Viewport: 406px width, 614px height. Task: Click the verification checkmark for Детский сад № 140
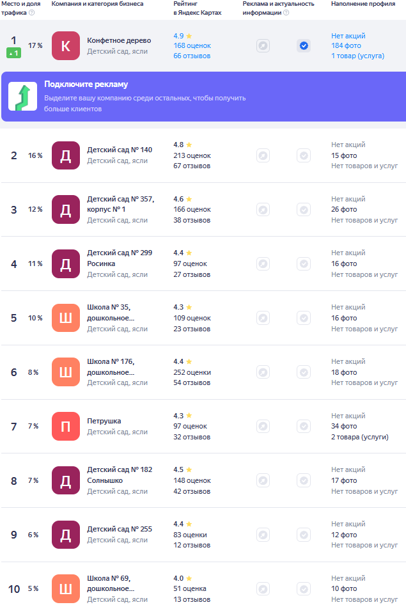[x=304, y=155]
